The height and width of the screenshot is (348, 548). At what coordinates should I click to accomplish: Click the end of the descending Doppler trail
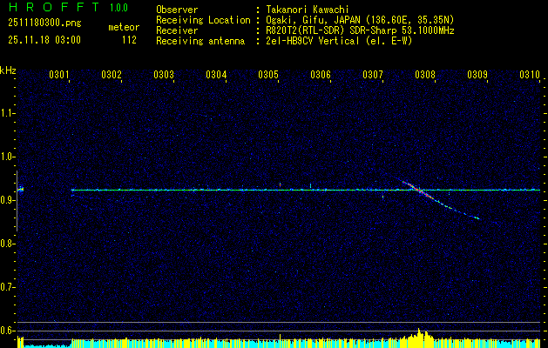pos(477,218)
